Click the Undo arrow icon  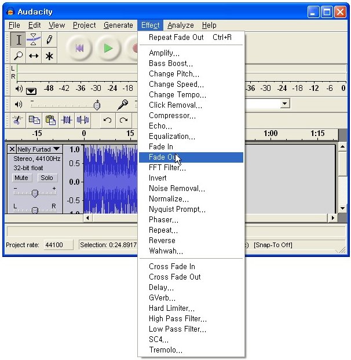(x=107, y=120)
